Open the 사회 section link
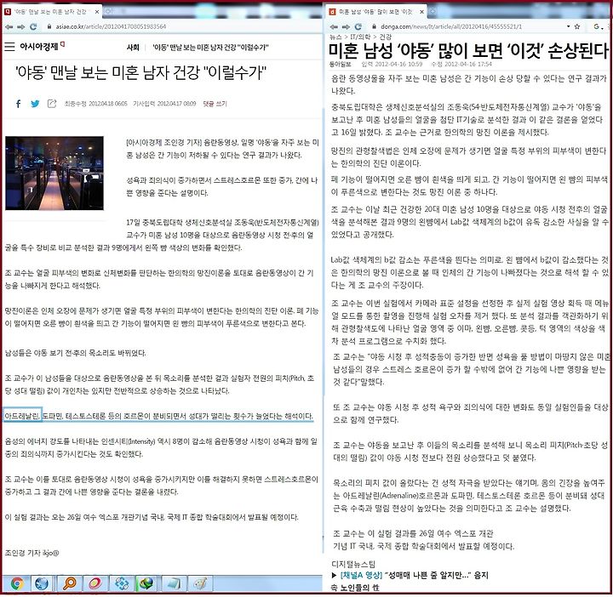This screenshot has width=613, height=597. click(133, 48)
